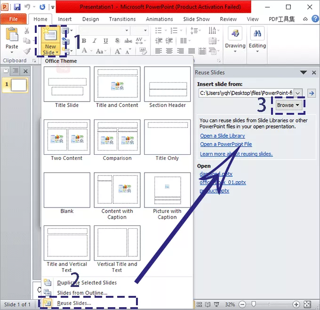The height and width of the screenshot is (310, 320).
Task: Click the Redo icon in quick access toolbar
Action: pyautogui.click(x=42, y=7)
